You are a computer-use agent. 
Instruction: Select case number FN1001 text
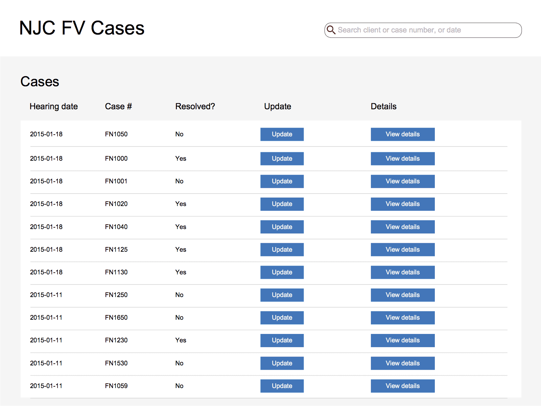tap(116, 181)
